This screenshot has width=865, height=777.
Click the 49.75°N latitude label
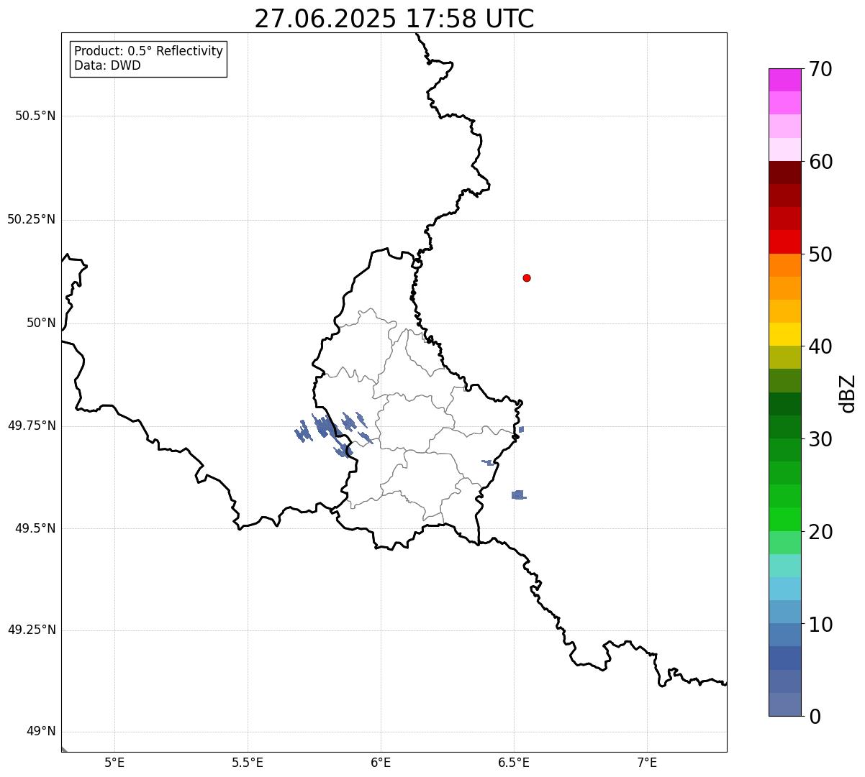coord(32,426)
